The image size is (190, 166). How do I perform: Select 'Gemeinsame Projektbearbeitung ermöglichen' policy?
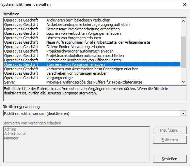point(92,29)
